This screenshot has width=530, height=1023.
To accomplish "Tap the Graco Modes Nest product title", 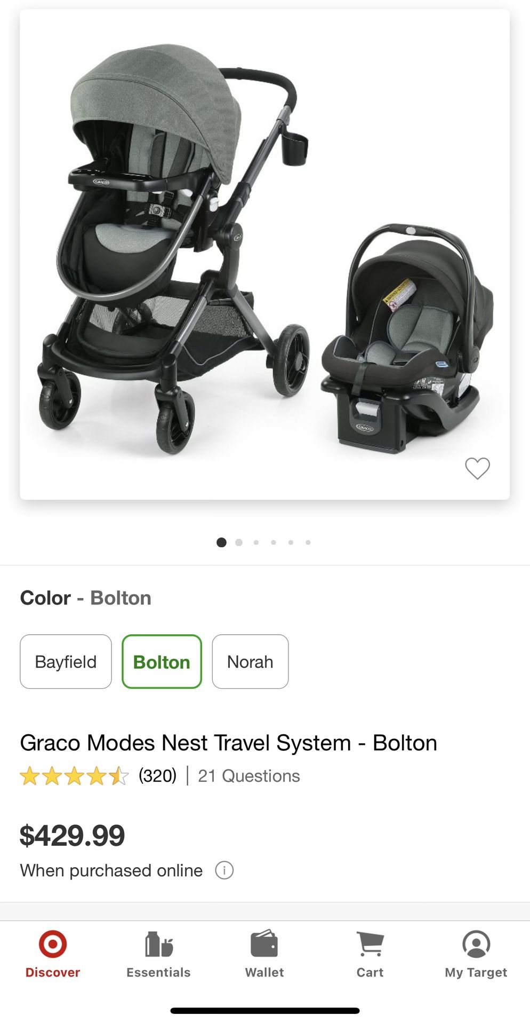I will (x=228, y=743).
